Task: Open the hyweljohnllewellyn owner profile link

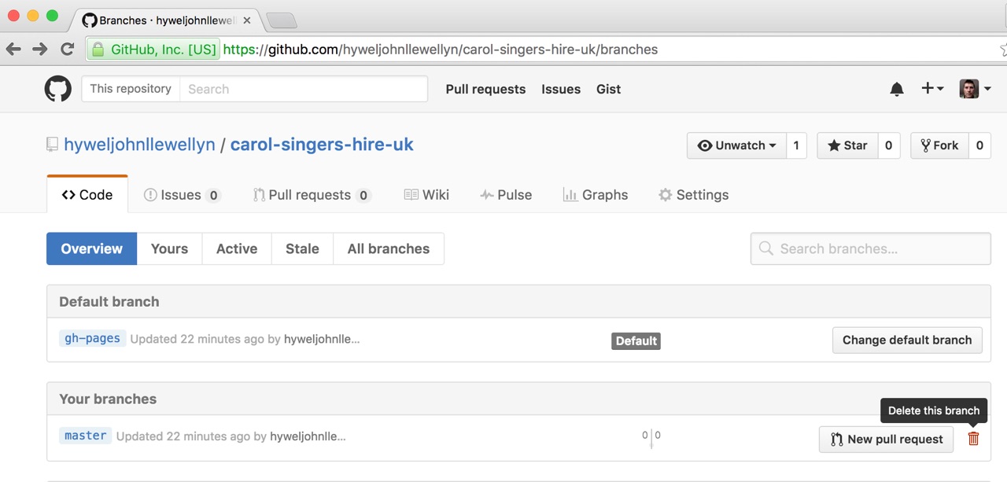Action: tap(138, 144)
